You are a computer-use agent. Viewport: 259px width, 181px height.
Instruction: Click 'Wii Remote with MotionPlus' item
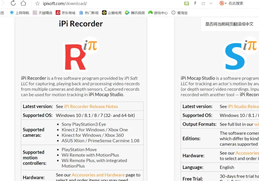click(90, 155)
